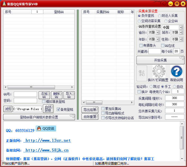Click info panel scroll up arrow
The image size is (187, 167).
(x=182, y=124)
